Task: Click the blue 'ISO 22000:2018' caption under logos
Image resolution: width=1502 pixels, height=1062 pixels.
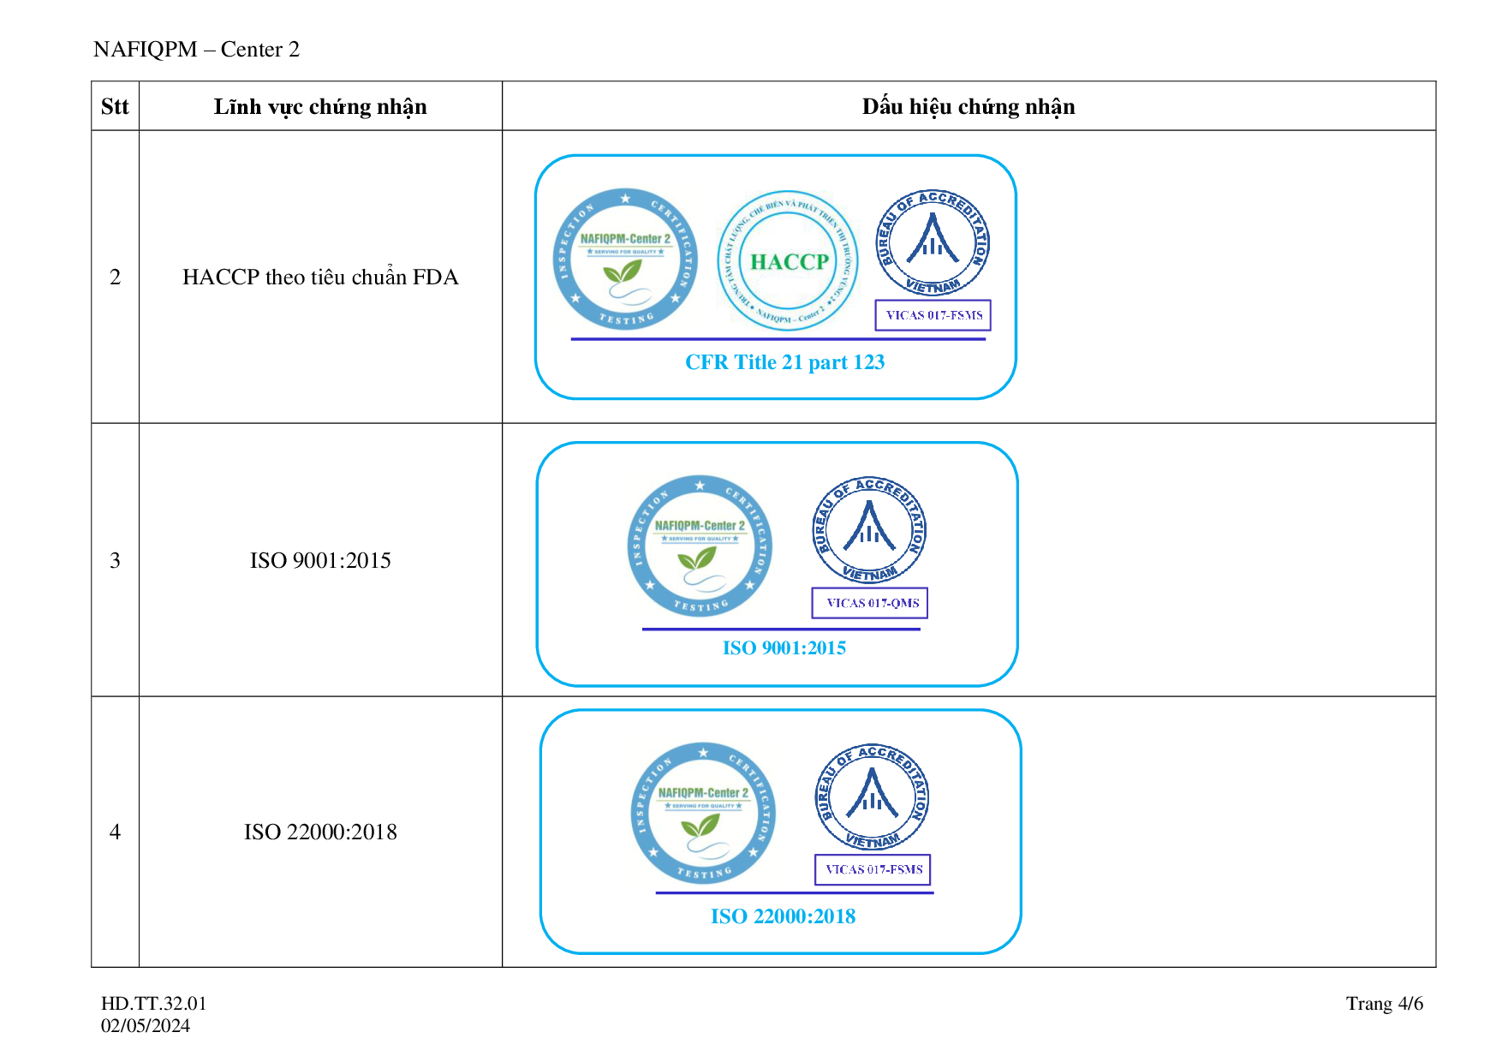Action: [784, 916]
